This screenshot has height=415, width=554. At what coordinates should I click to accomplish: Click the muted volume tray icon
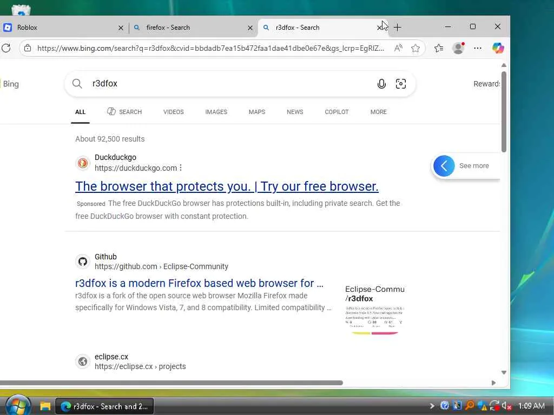pos(506,406)
